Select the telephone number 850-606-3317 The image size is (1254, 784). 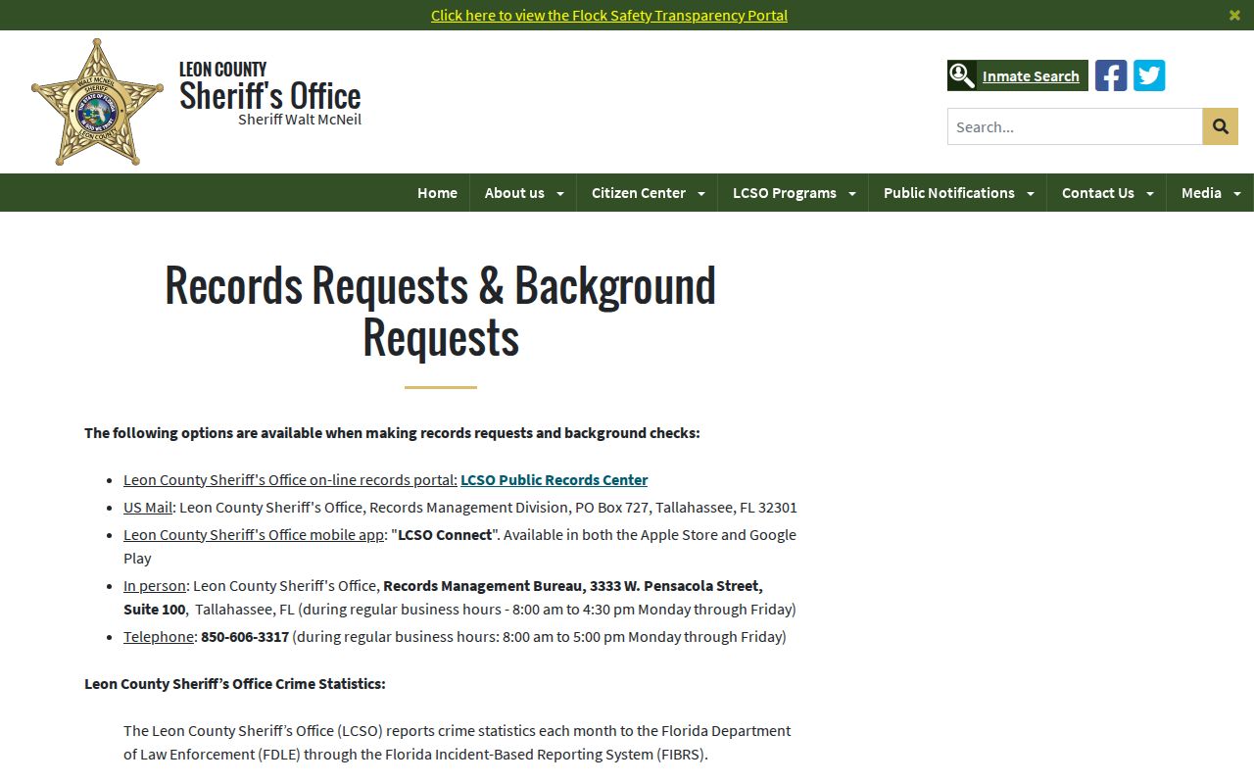pos(245,637)
